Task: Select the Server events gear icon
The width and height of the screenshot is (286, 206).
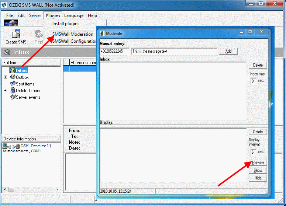Action: tap(13, 97)
